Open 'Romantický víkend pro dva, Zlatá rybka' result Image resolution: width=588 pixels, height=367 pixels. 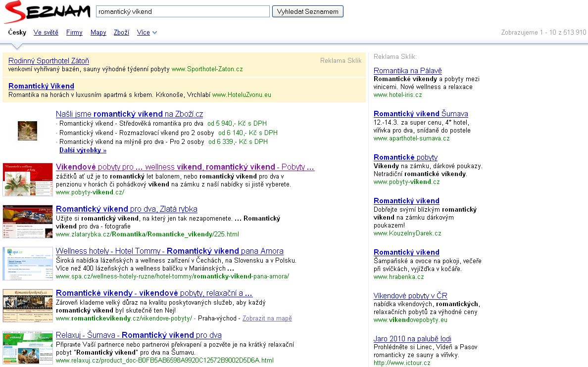point(126,209)
